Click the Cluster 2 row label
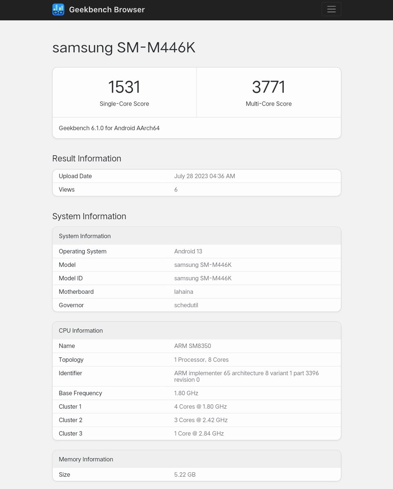 71,420
